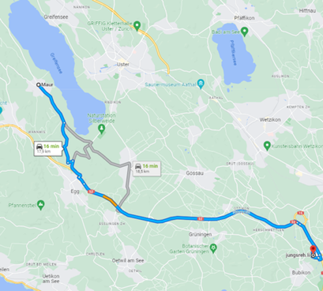323x291 pixels.
Task: Click the red destination pin at jungsreh.li
Action: pyautogui.click(x=313, y=249)
